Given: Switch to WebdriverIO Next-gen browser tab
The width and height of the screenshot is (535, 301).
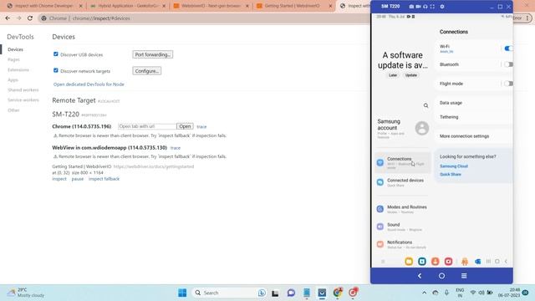Looking at the screenshot, I should click(x=211, y=6).
